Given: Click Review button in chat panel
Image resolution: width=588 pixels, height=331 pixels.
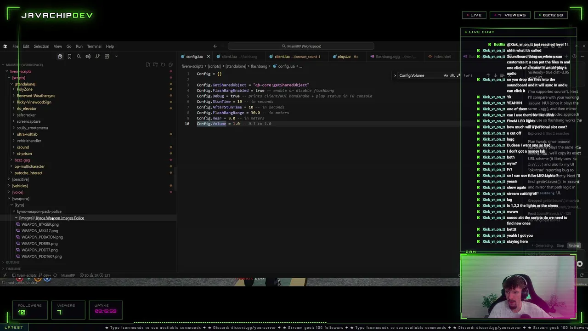Looking at the screenshot, I should tap(574, 245).
